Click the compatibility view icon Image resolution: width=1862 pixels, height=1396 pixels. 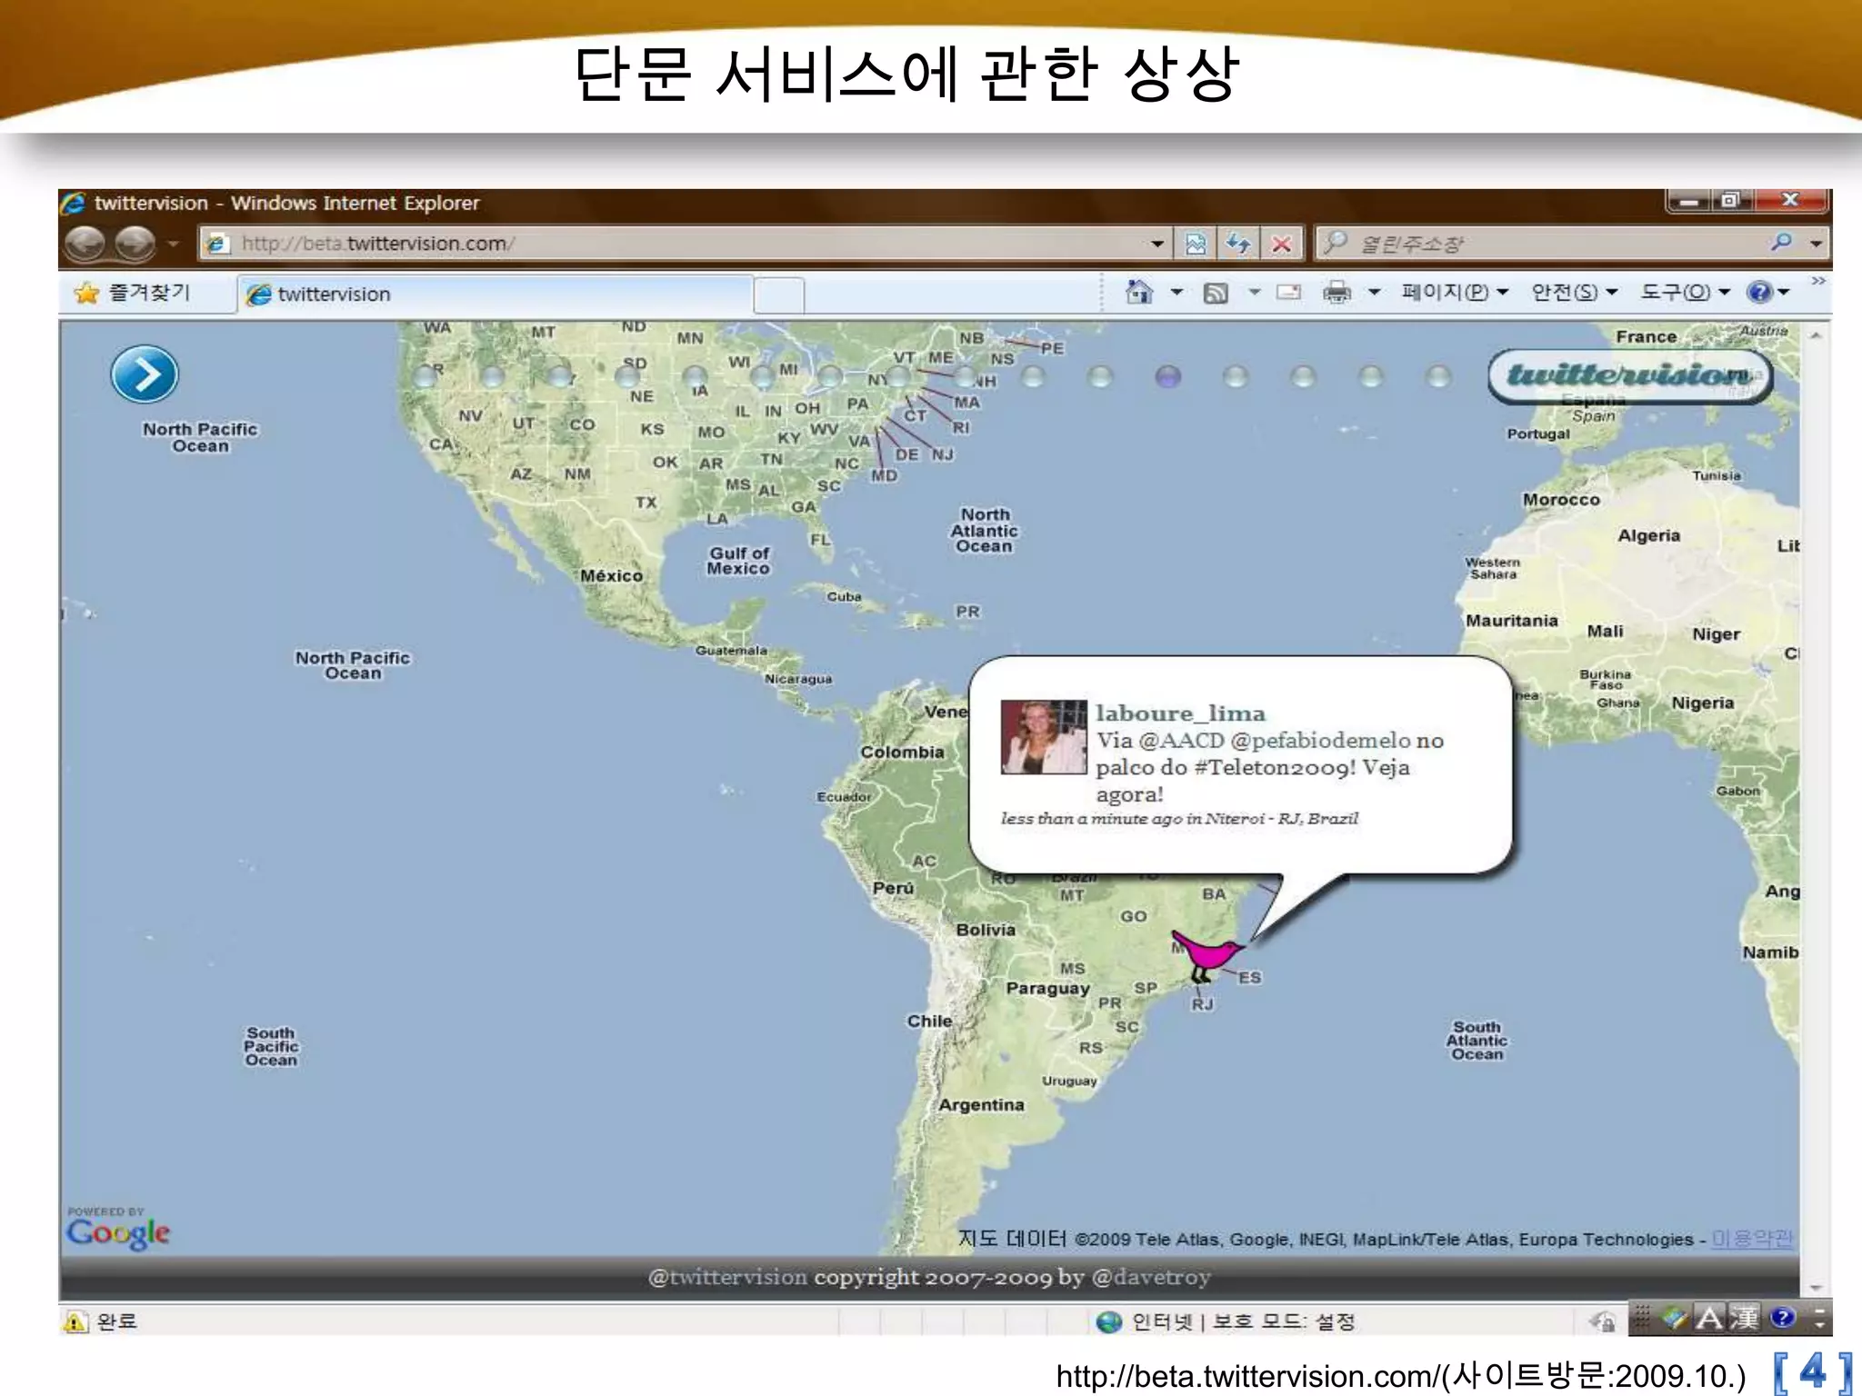(1196, 244)
